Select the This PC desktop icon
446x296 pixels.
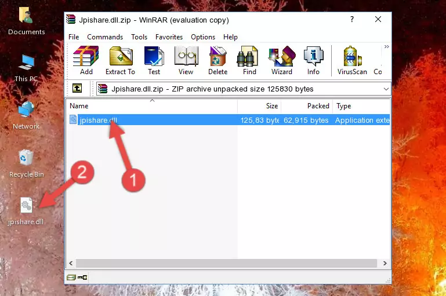click(x=26, y=68)
